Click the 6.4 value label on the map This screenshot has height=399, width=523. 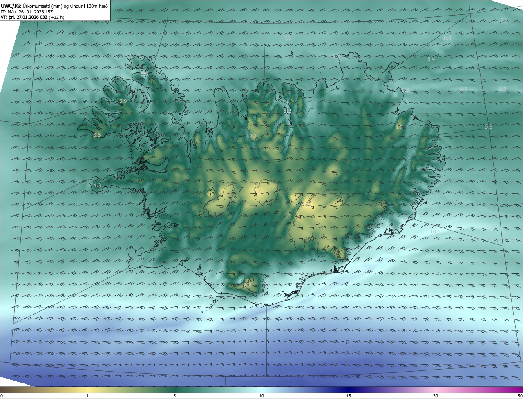point(431,59)
